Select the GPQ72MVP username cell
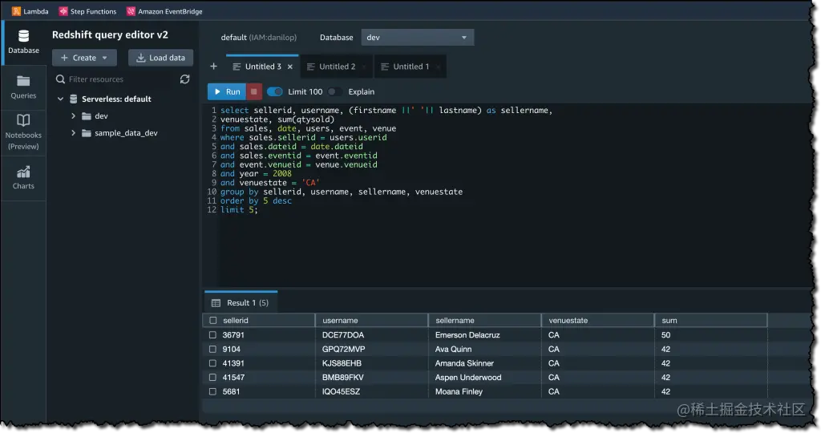The height and width of the screenshot is (433, 821). click(372, 349)
